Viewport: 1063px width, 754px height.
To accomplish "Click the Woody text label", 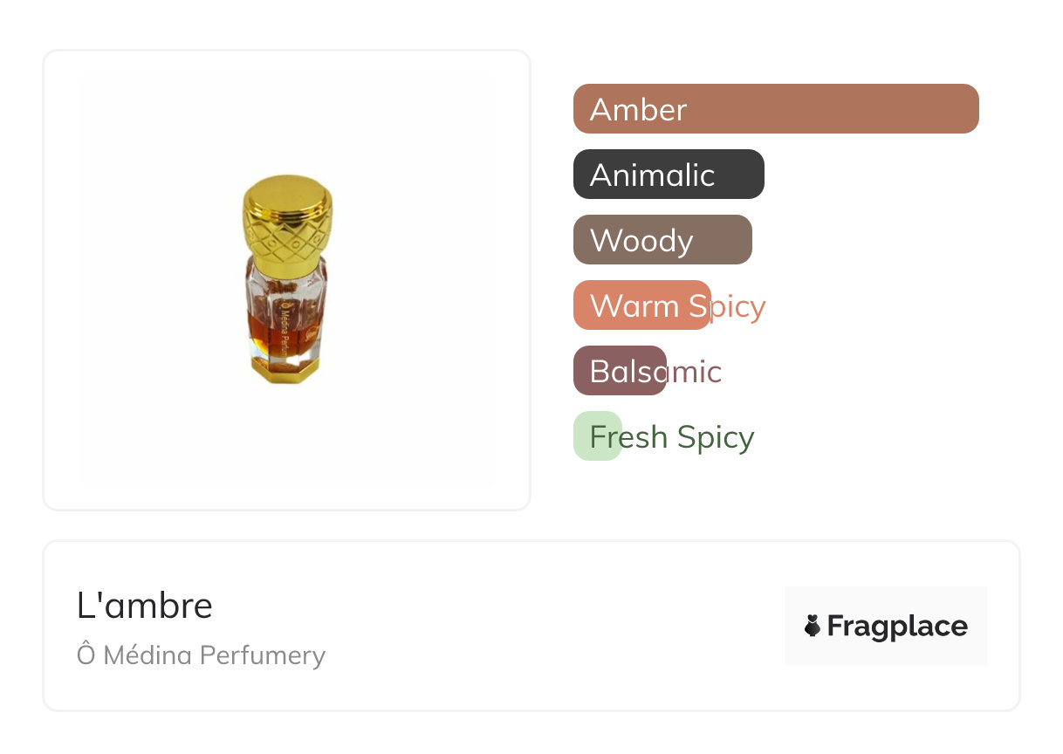I will [x=641, y=242].
